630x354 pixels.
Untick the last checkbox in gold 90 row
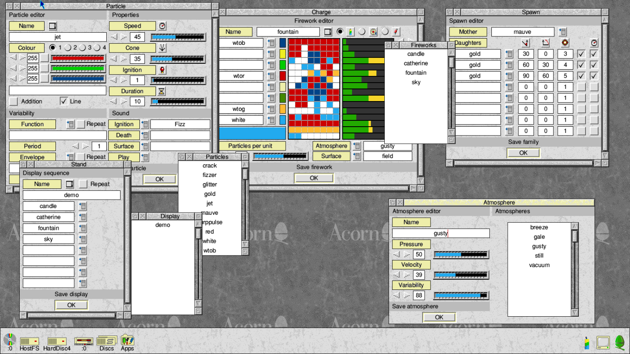(594, 76)
